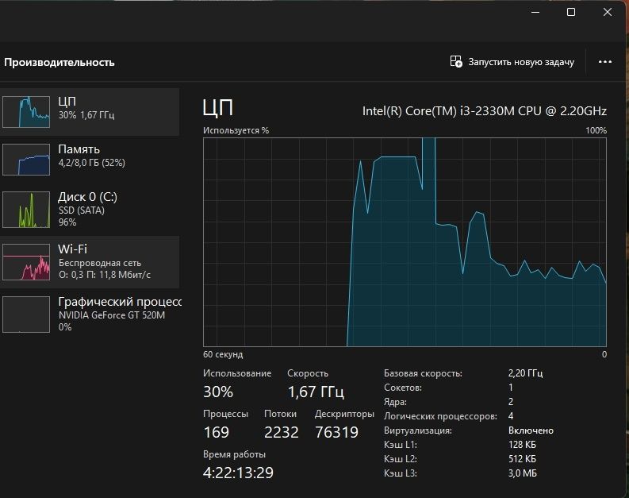The image size is (629, 498).
Task: Minimize the Task Manager window
Action: pos(535,12)
